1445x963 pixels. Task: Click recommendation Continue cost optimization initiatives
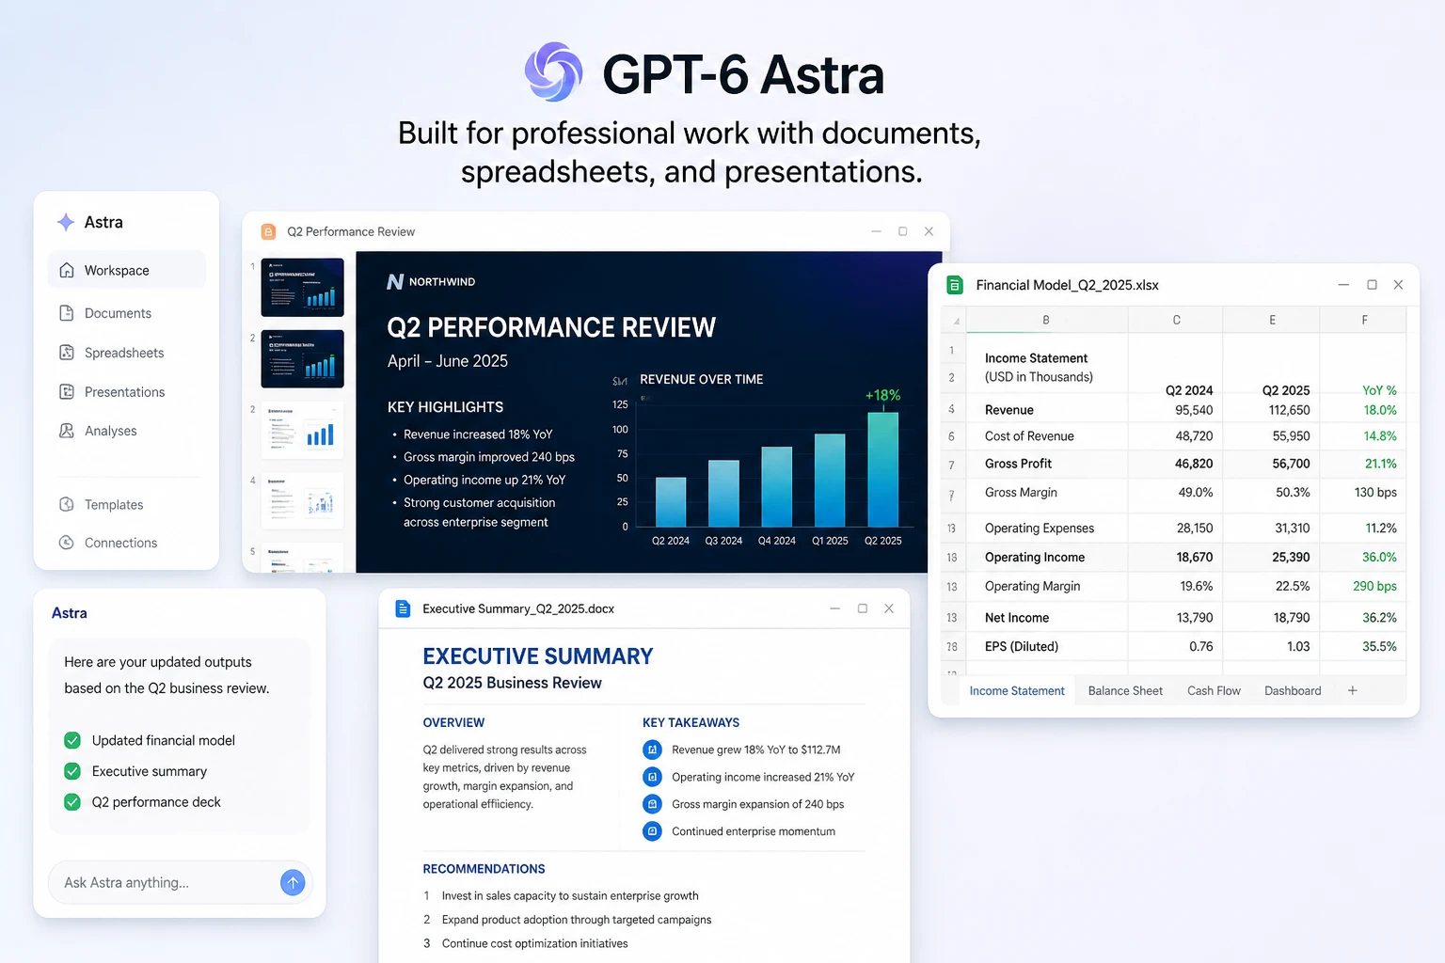pos(534,943)
